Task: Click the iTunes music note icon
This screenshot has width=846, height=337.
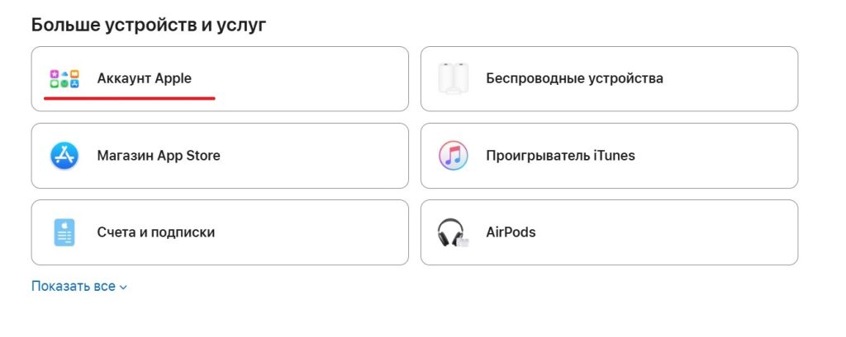Action: [x=453, y=156]
